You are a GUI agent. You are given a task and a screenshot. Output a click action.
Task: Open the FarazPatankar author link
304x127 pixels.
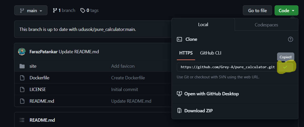tap(43, 52)
